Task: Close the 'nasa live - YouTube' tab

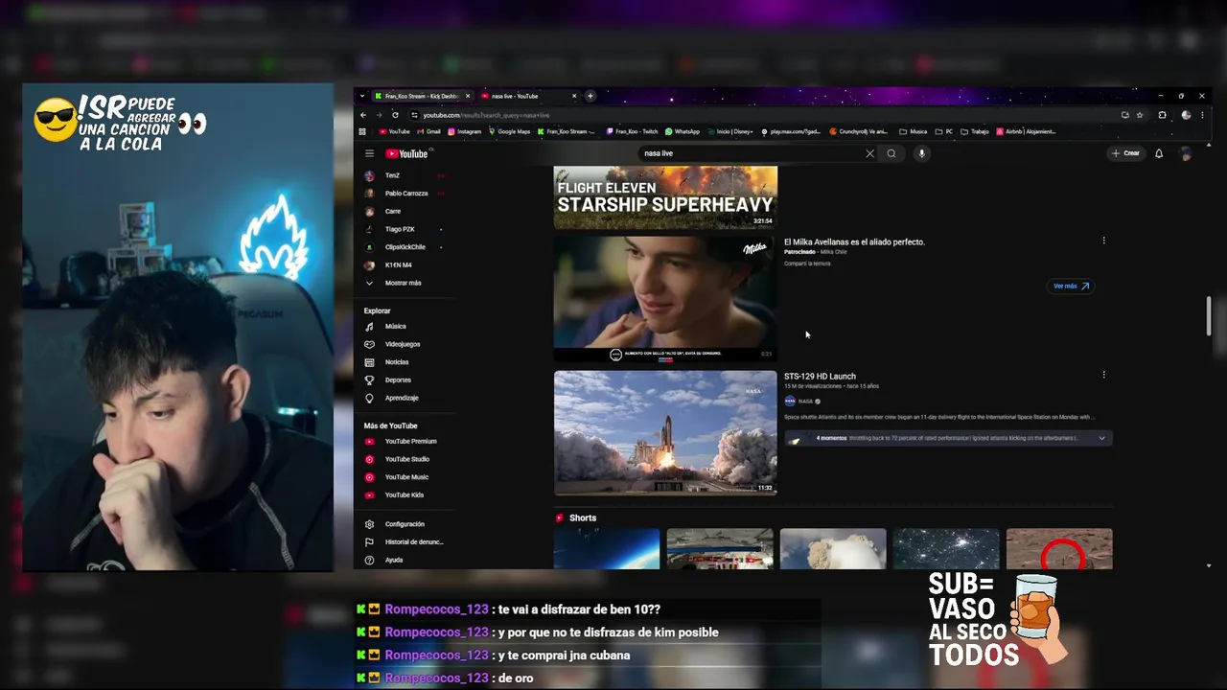Action: (574, 96)
